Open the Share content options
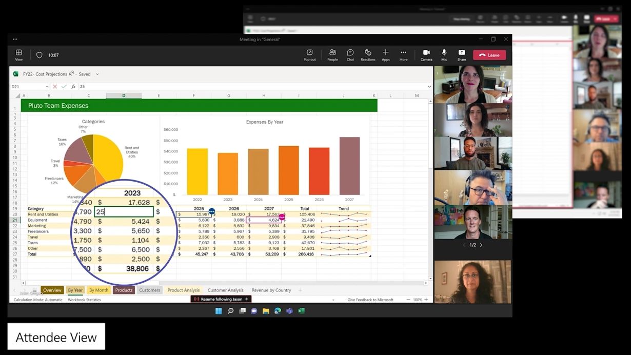This screenshot has width=631, height=355. (461, 54)
